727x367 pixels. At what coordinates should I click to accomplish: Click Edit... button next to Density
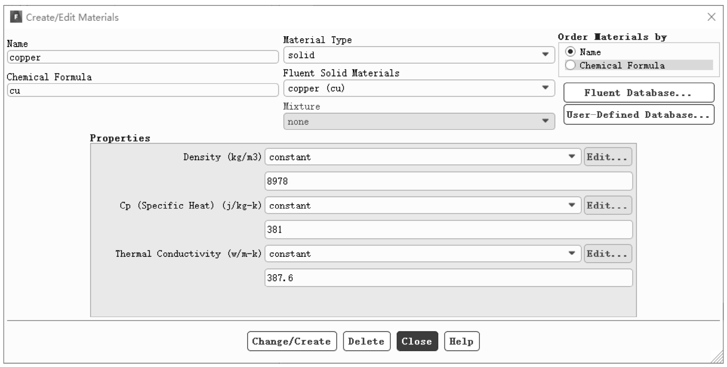608,157
